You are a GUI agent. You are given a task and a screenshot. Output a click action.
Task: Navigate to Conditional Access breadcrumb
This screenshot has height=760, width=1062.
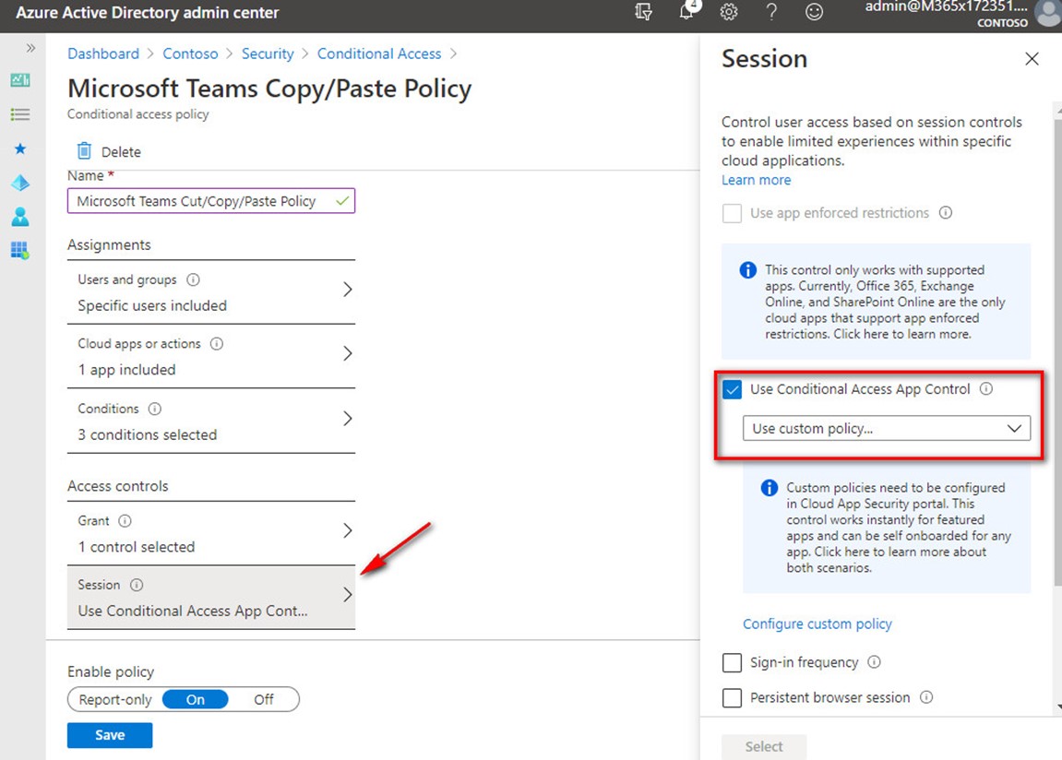[379, 53]
